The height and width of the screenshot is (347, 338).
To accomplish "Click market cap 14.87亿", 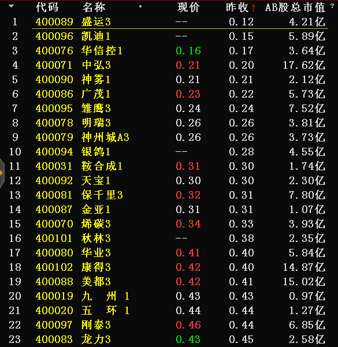I will [x=304, y=267].
